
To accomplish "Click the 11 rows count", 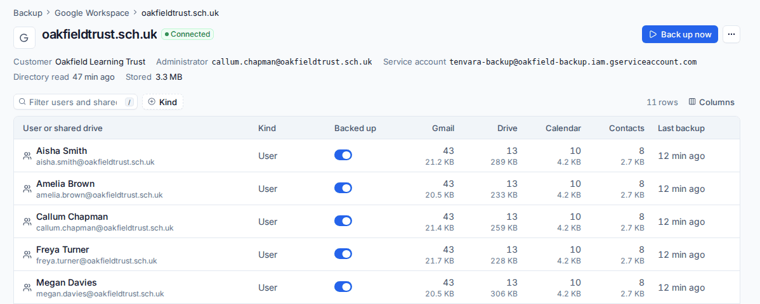I will (x=662, y=102).
